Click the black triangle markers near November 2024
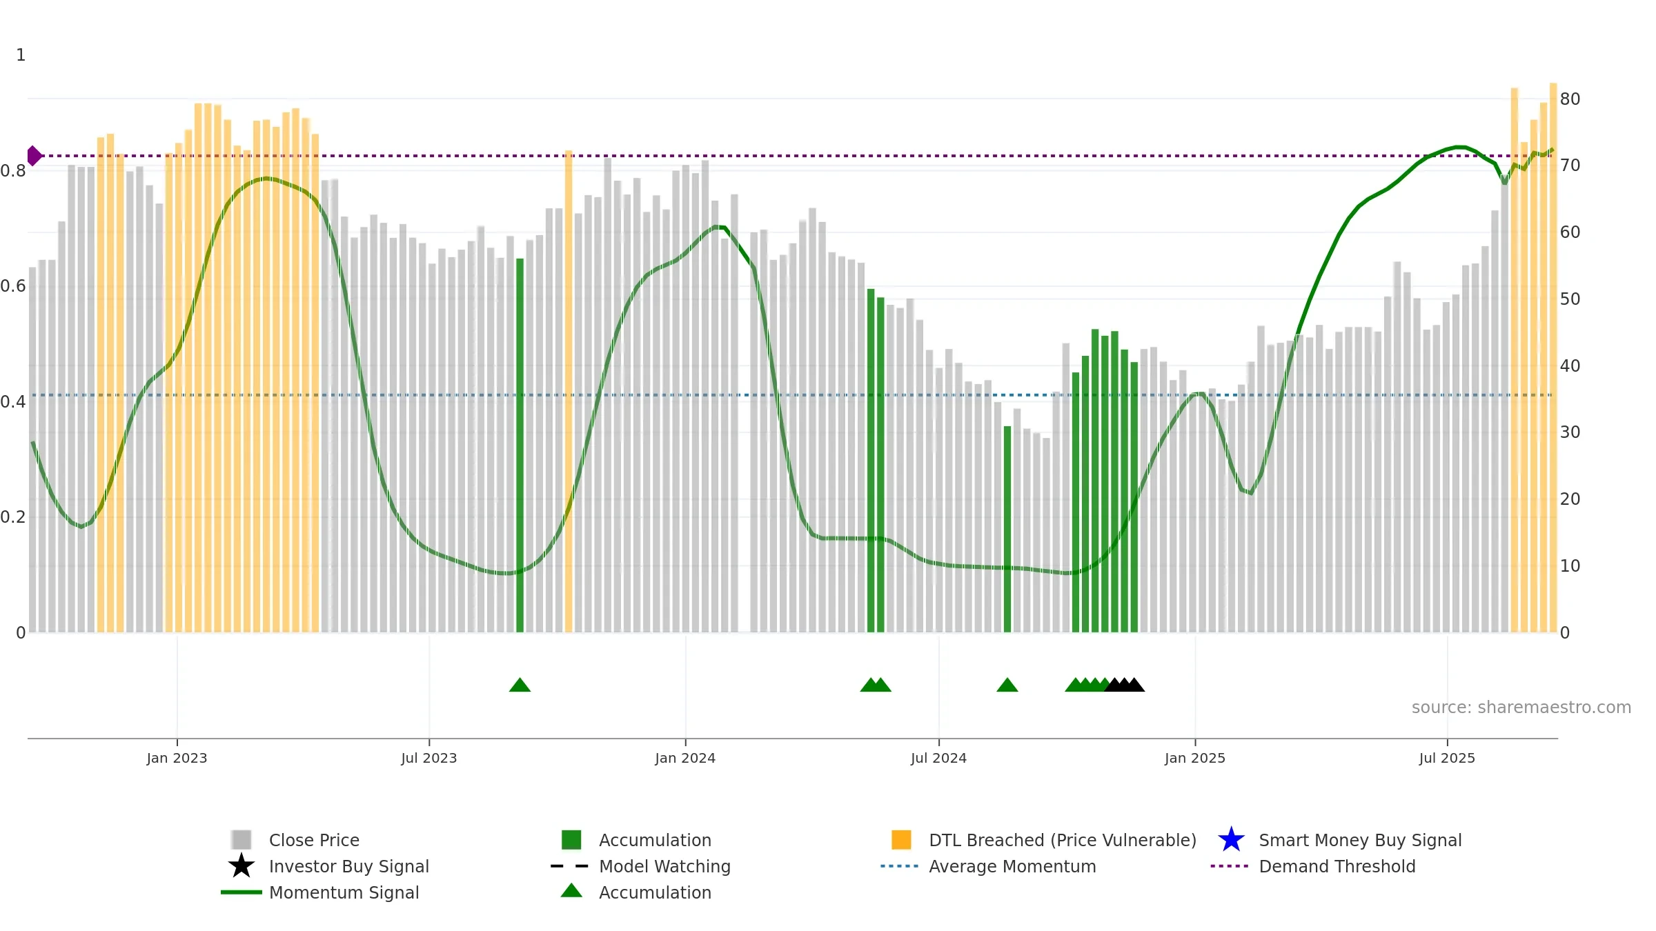The image size is (1656, 931). [1125, 685]
